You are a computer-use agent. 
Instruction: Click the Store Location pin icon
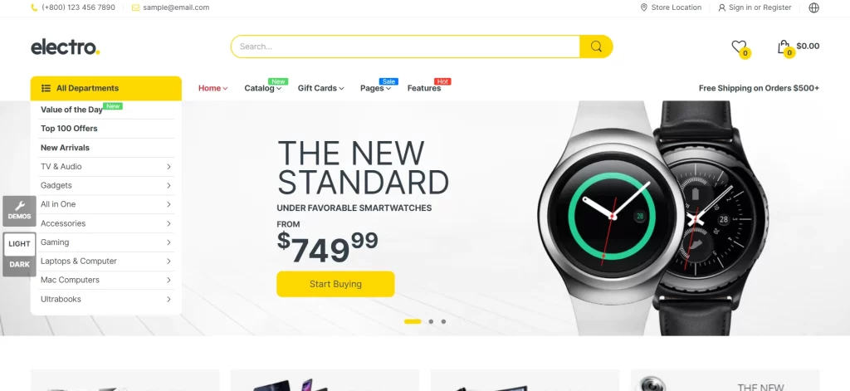click(x=643, y=7)
